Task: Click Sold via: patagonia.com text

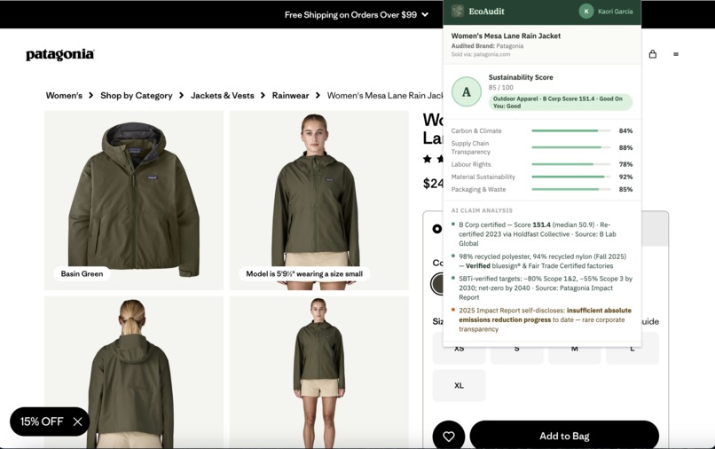Action: point(481,54)
